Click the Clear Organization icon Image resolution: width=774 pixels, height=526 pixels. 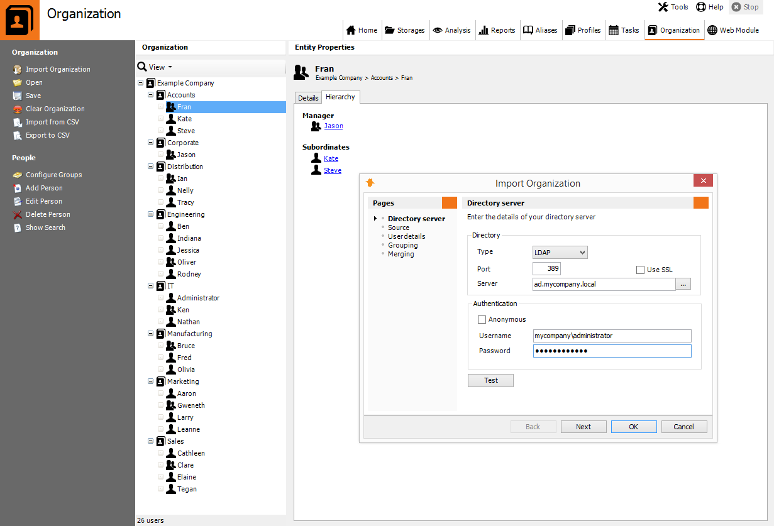click(18, 109)
